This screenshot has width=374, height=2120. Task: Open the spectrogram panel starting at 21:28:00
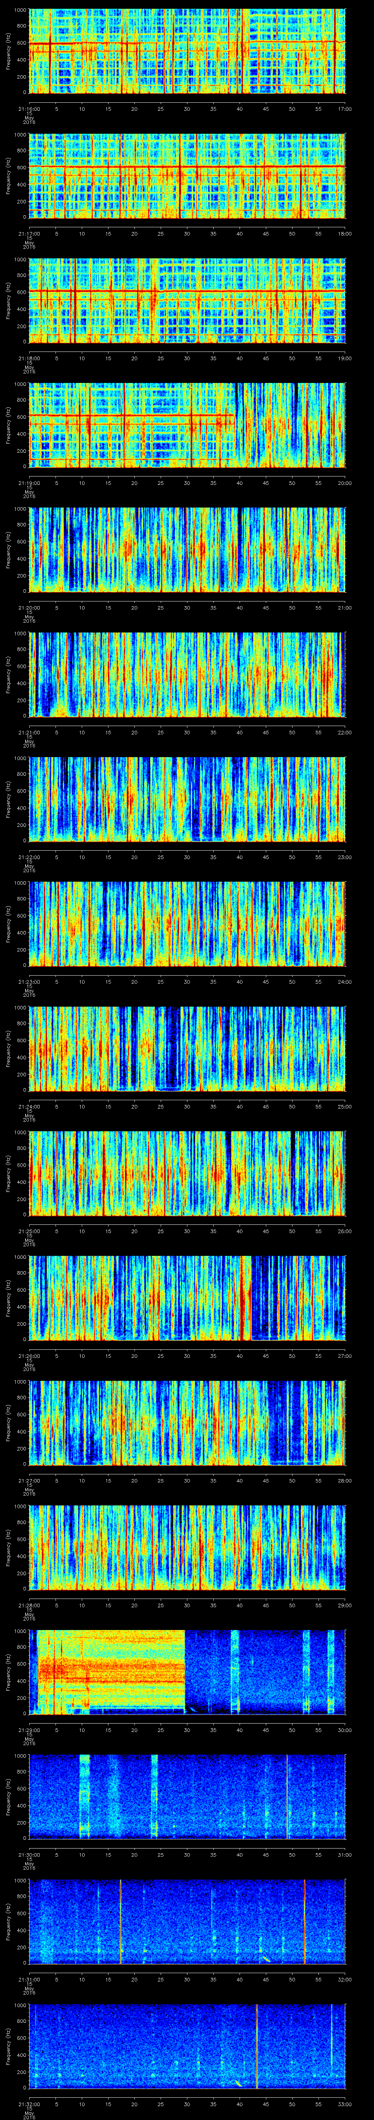point(187,1548)
